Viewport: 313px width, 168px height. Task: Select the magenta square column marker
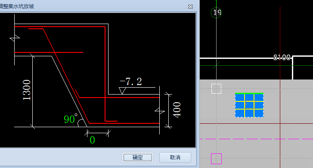point(216,159)
